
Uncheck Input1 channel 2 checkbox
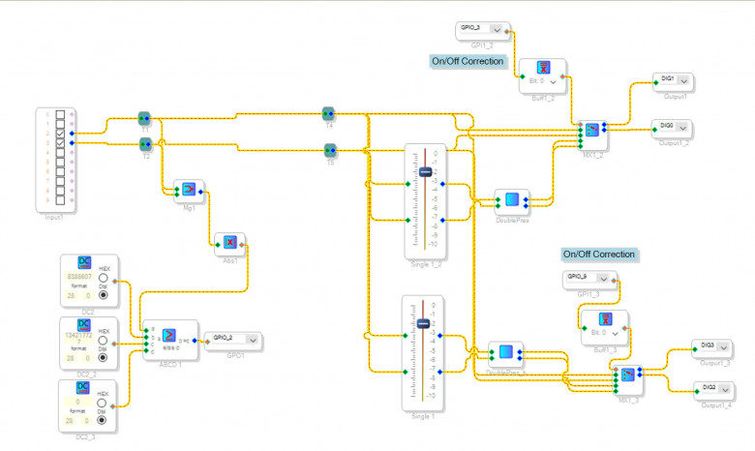point(60,134)
